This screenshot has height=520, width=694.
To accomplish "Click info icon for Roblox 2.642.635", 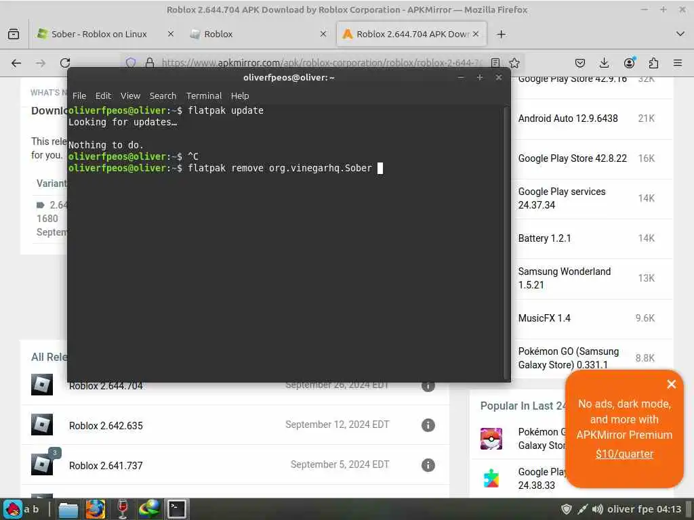I will [x=428, y=425].
